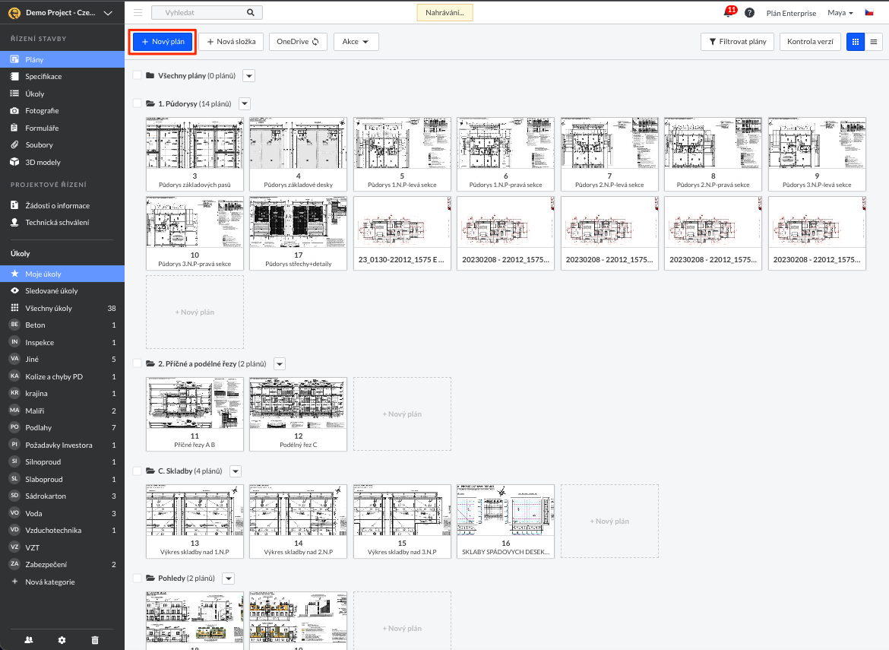Open Specifikace in the sidebar
The width and height of the screenshot is (889, 650).
(62, 76)
